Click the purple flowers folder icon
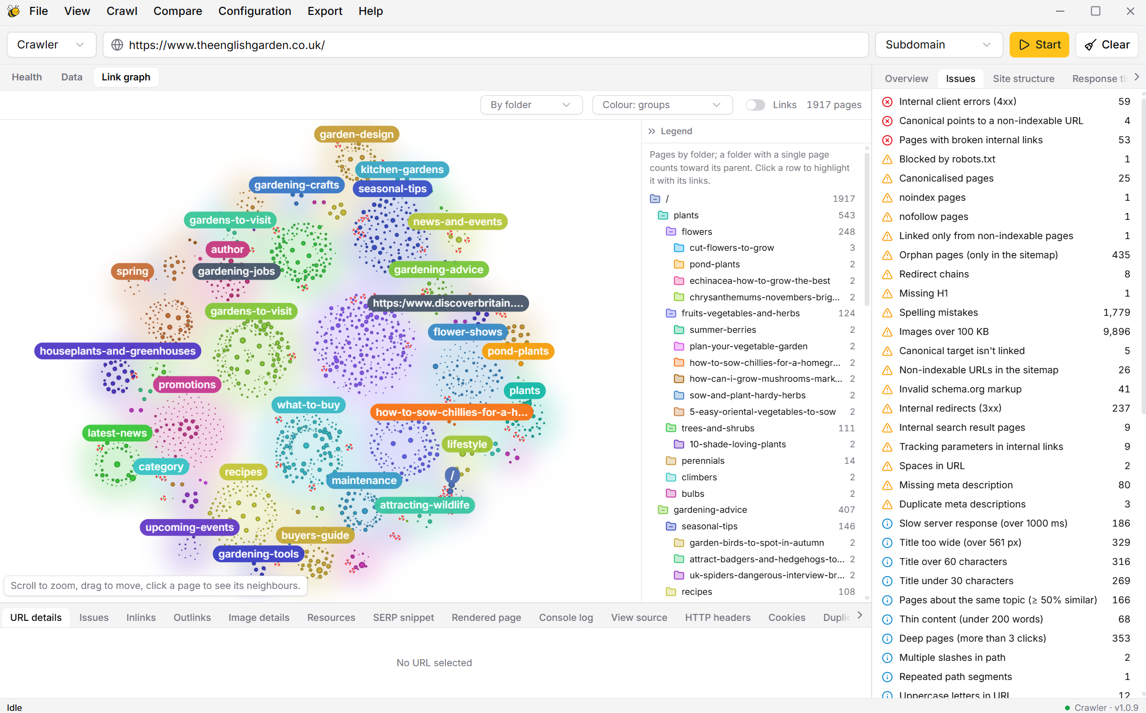This screenshot has height=713, width=1146. 671,232
